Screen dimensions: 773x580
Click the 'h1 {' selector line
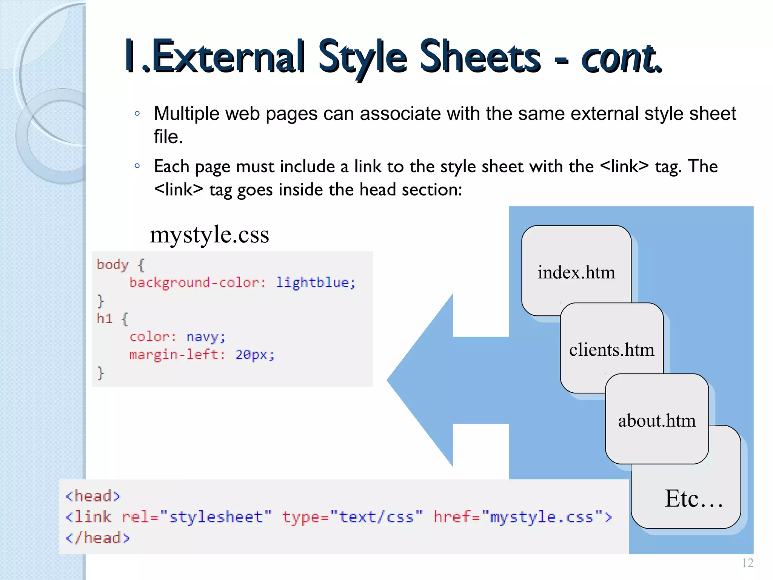pos(112,318)
